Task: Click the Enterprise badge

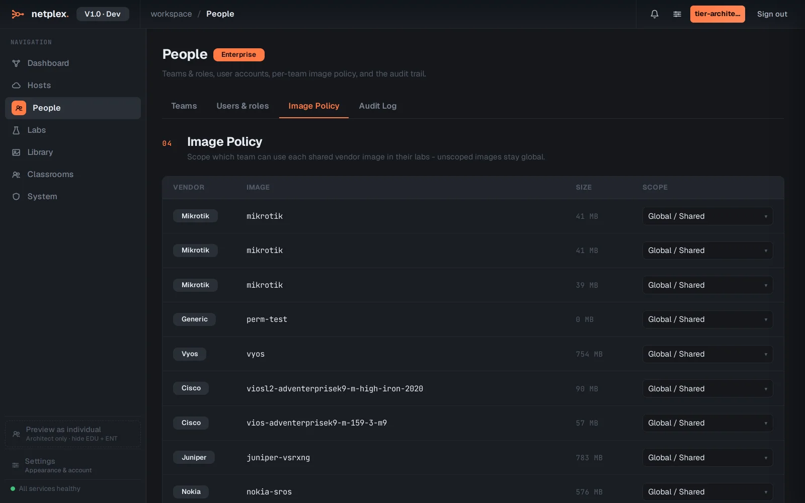Action: [x=238, y=55]
